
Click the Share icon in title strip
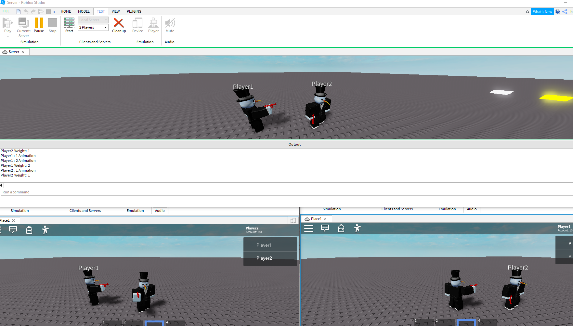pos(565,12)
